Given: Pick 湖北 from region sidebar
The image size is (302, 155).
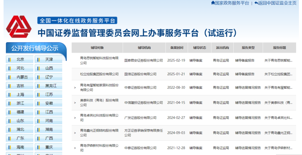Looking at the screenshot, I should pos(20,129).
